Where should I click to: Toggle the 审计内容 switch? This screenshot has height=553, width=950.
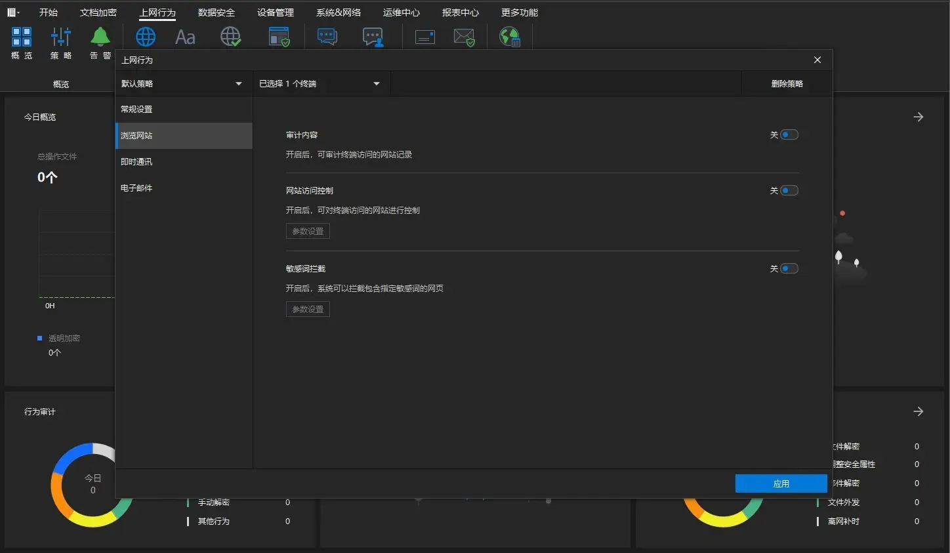pyautogui.click(x=789, y=134)
